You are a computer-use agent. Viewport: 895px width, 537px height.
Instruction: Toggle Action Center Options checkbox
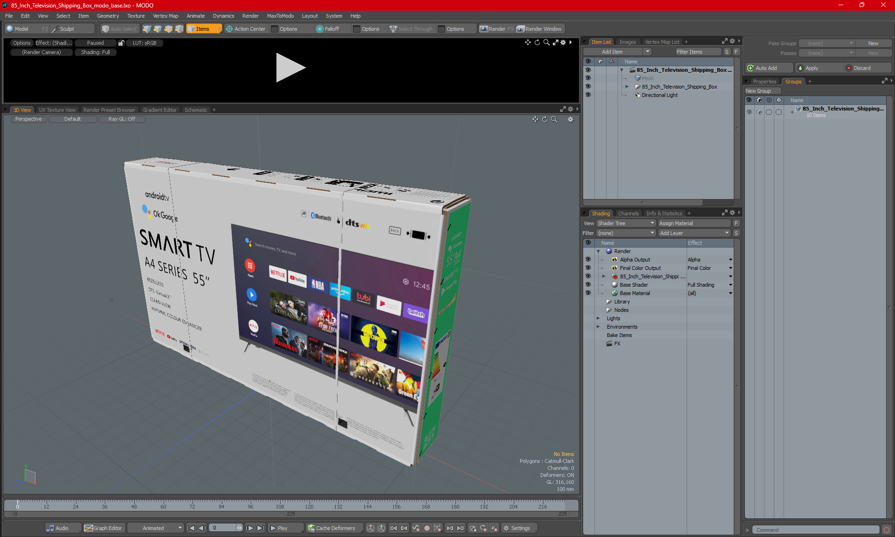coord(275,29)
